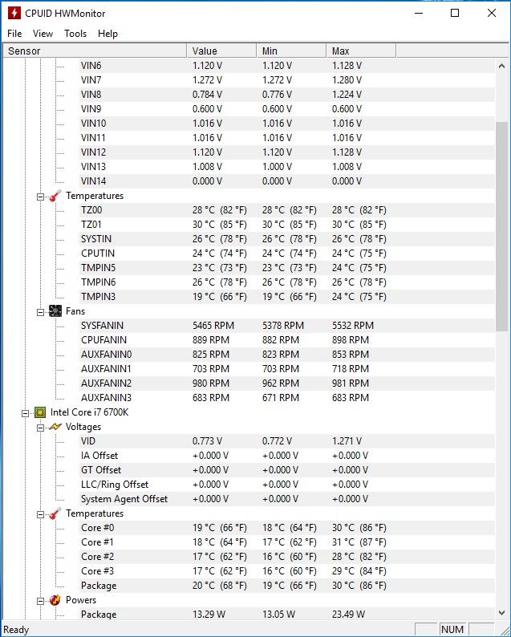Image resolution: width=511 pixels, height=637 pixels.
Task: Click the Intel Core i7 6700K chip icon
Action: pyautogui.click(x=40, y=412)
